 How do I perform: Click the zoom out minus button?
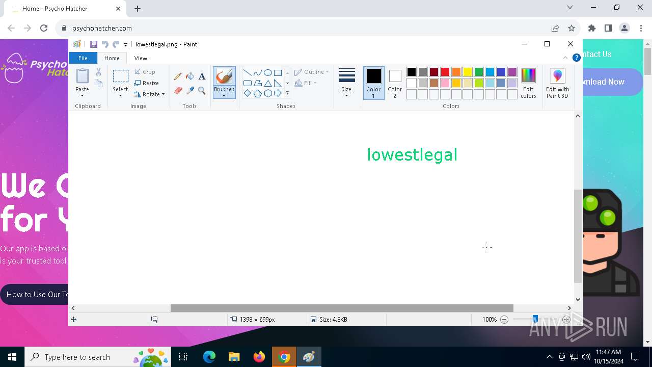(504, 320)
